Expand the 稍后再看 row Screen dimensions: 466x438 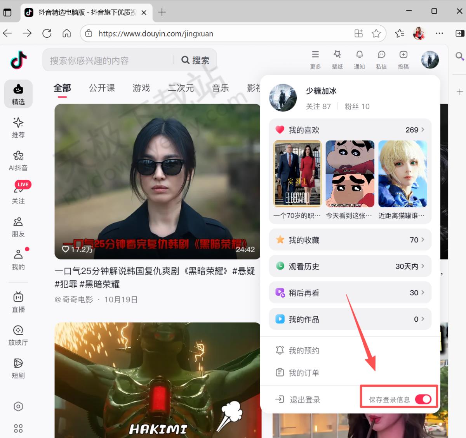coord(350,293)
